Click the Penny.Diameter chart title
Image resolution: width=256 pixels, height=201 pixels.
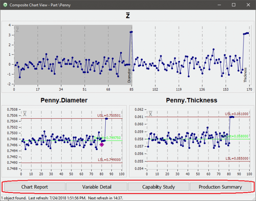[x=64, y=100]
